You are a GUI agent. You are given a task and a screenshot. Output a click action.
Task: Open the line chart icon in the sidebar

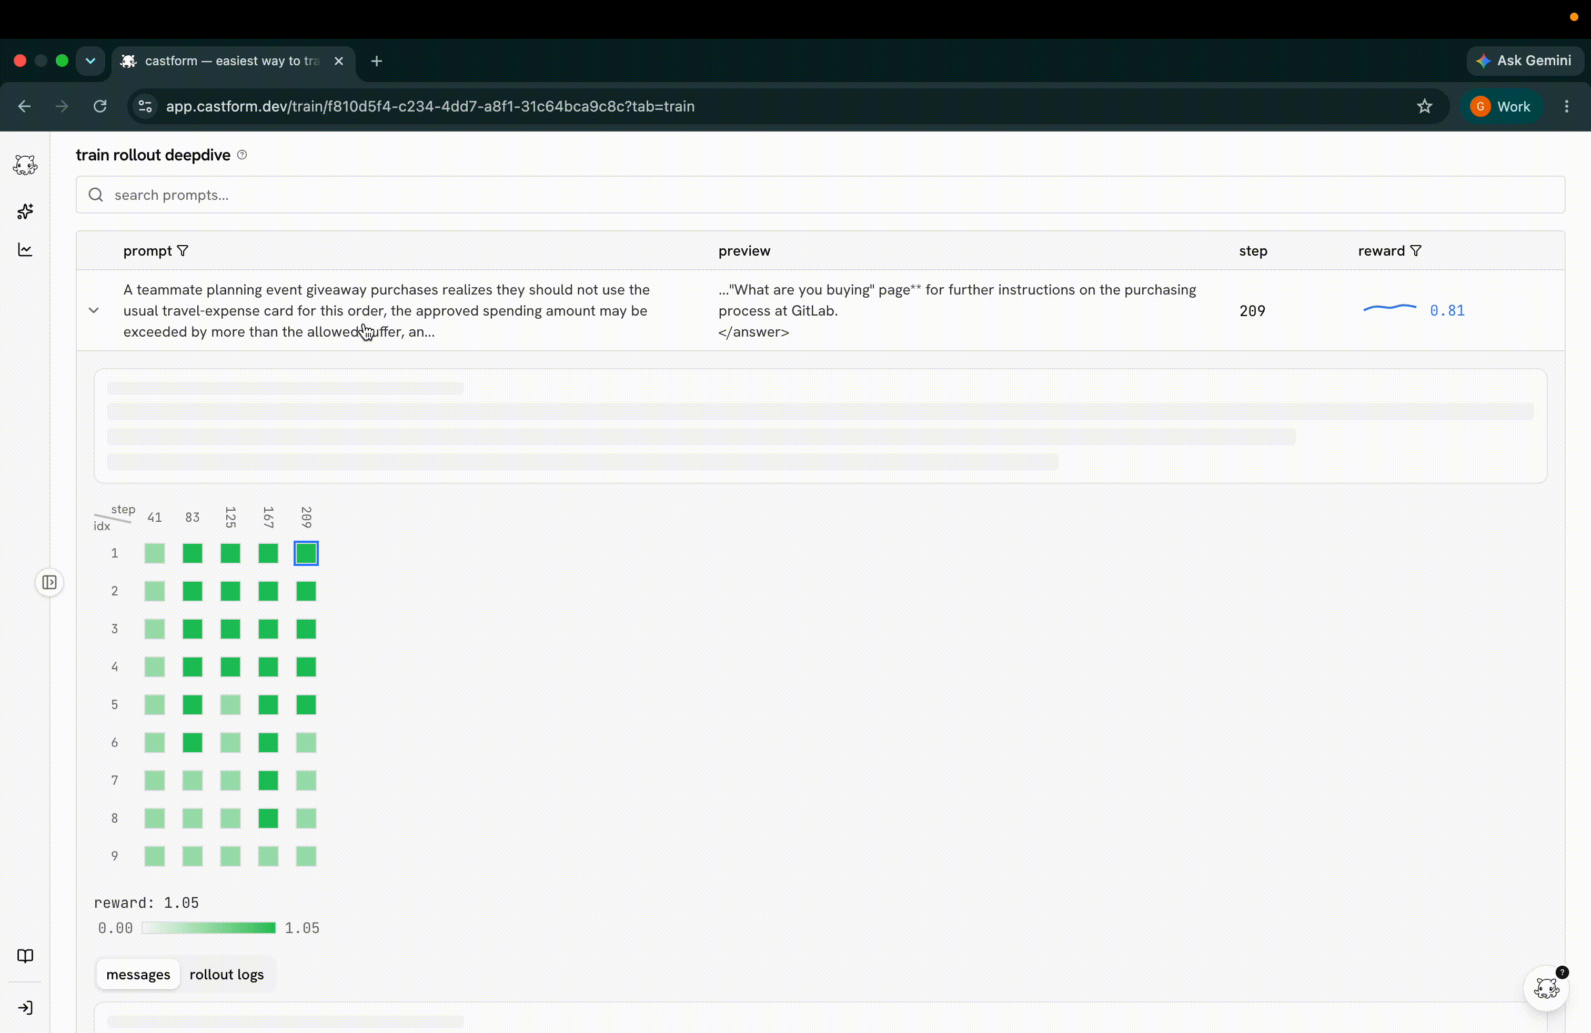25,250
